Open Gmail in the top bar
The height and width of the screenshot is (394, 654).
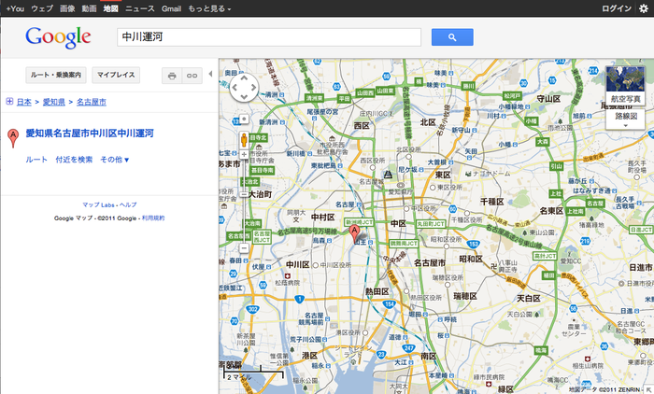pos(171,8)
